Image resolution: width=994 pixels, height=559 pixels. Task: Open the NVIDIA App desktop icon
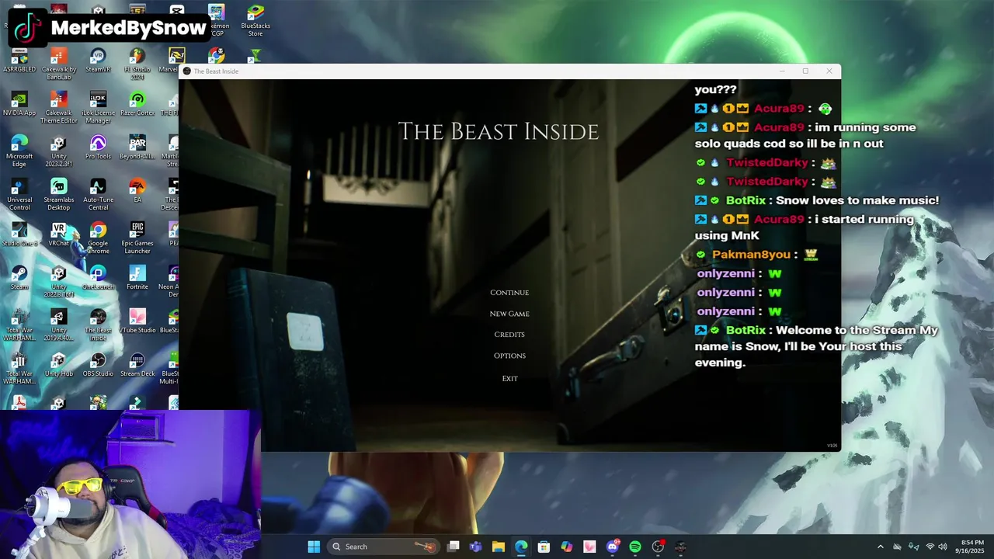pos(19,105)
